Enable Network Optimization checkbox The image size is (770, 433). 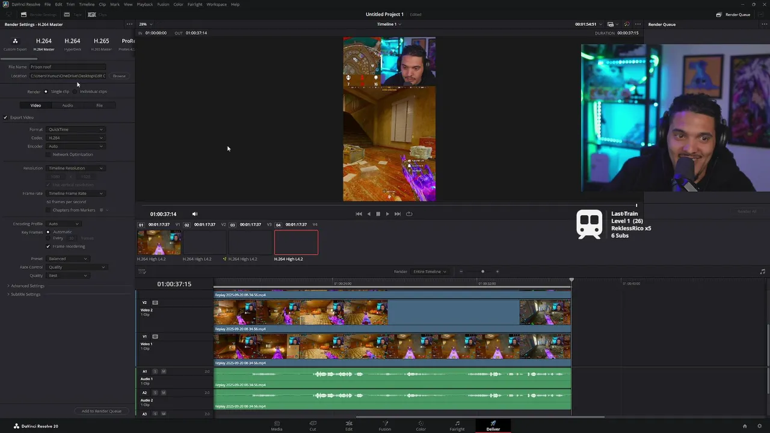tap(48, 155)
